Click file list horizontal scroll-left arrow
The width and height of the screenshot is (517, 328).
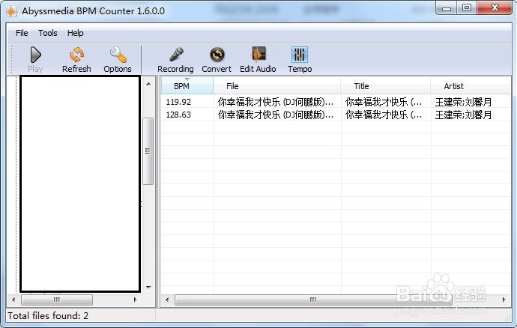(x=167, y=300)
